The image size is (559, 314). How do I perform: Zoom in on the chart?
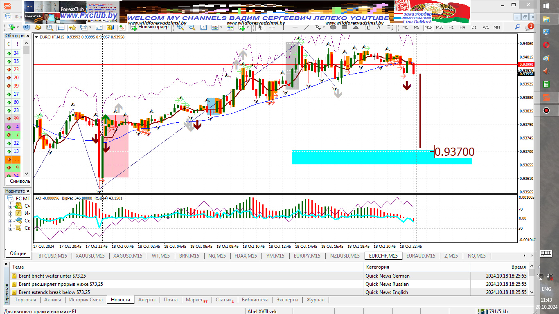click(180, 27)
